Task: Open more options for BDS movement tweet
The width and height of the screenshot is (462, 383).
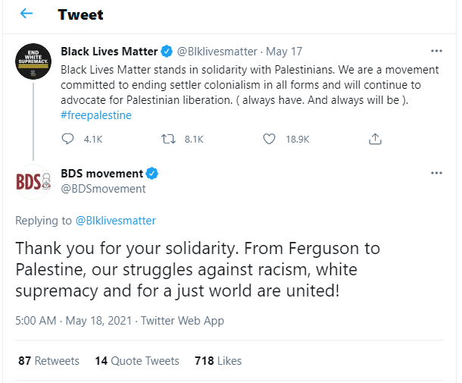Action: [436, 173]
